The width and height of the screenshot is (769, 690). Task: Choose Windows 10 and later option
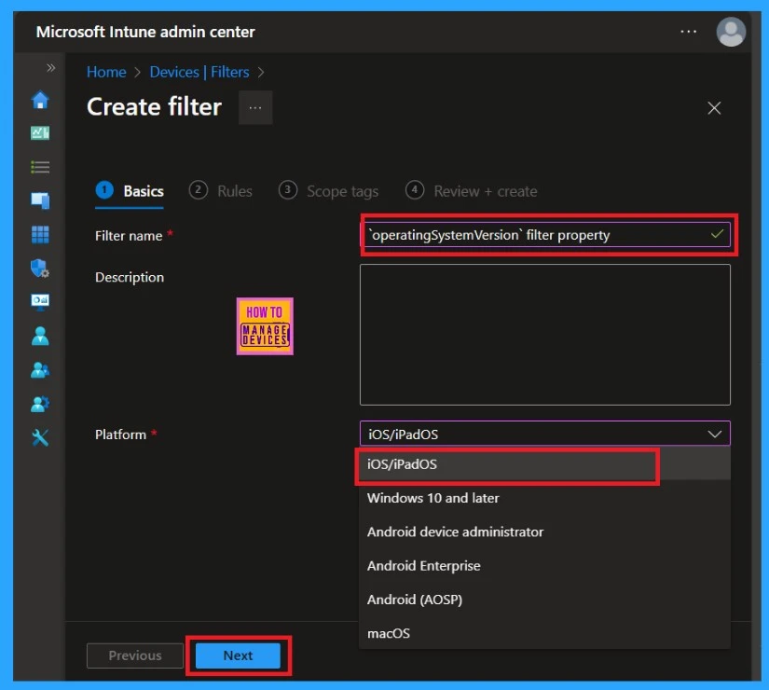(x=545, y=498)
